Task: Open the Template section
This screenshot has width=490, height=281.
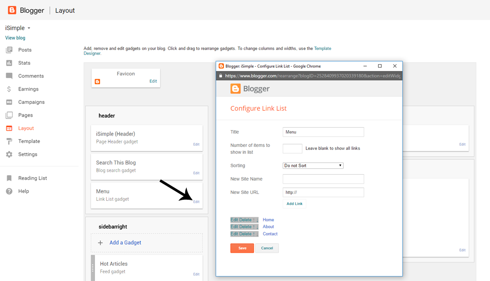Action: point(29,141)
